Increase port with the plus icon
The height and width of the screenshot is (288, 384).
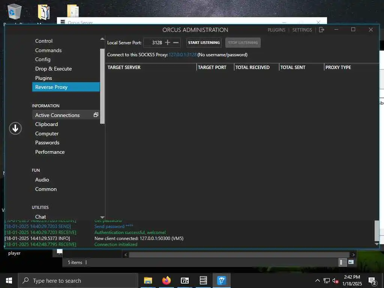click(168, 42)
